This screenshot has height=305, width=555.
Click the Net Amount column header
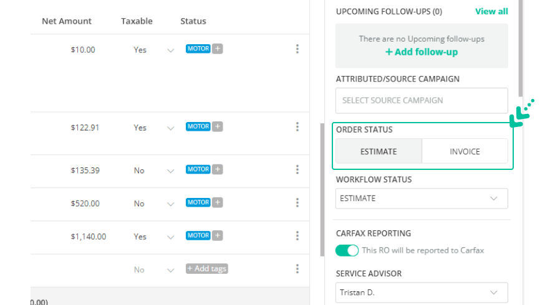click(x=67, y=21)
